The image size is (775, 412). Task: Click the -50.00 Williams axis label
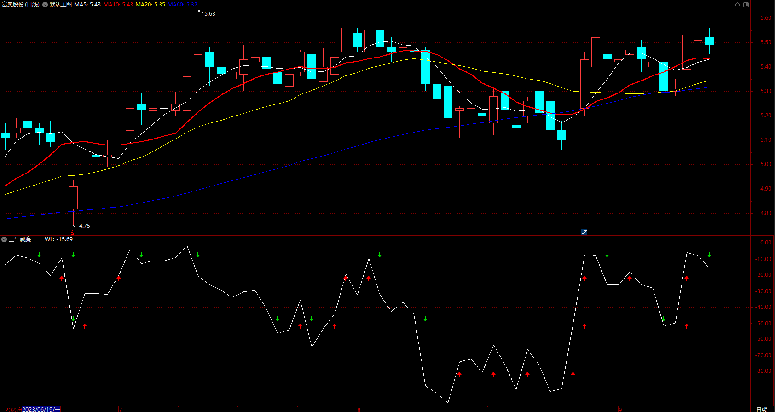click(764, 324)
